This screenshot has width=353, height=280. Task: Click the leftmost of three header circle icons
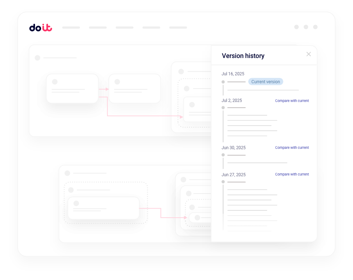[x=296, y=27]
